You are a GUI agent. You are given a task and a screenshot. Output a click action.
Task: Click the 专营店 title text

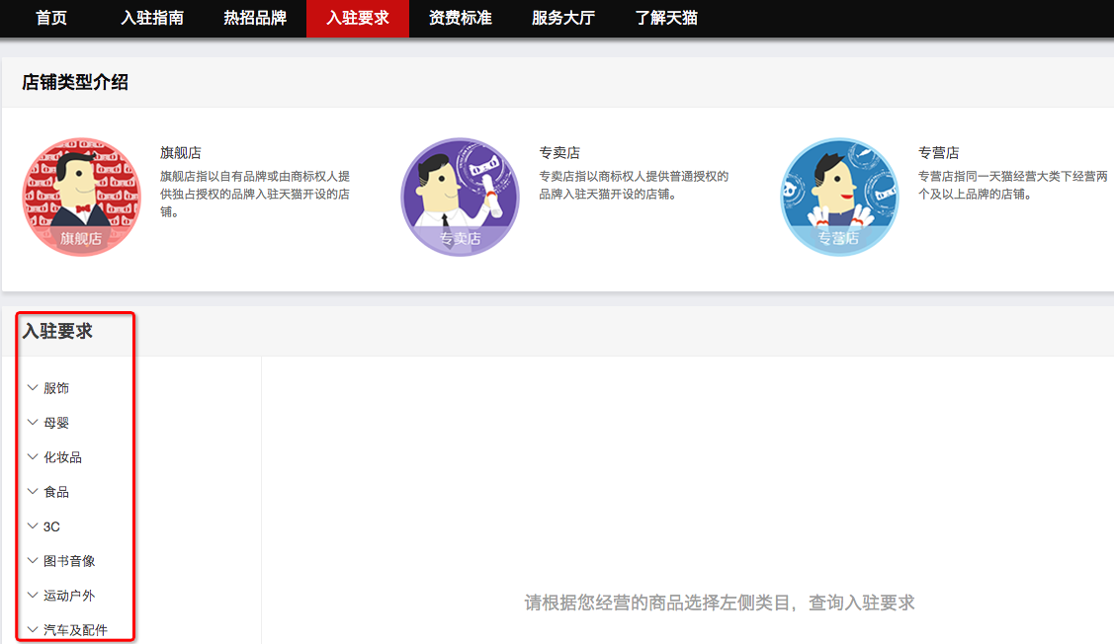[938, 153]
